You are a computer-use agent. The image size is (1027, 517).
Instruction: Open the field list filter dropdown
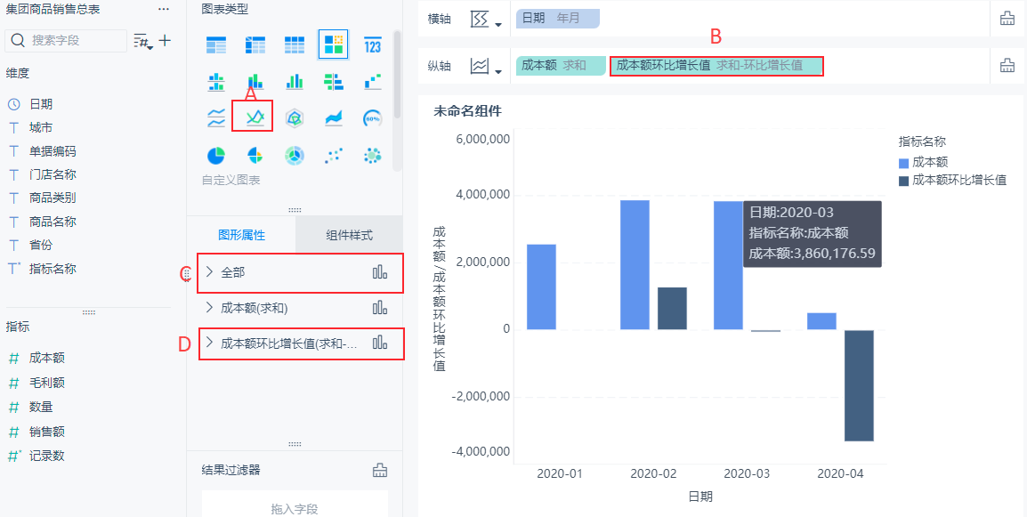click(x=143, y=41)
